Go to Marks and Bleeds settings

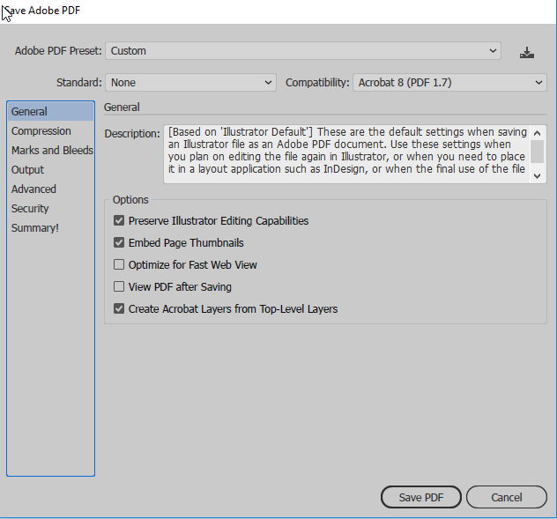[50, 151]
